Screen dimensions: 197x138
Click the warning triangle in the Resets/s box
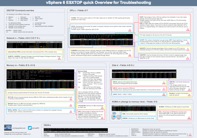coord(189,95)
